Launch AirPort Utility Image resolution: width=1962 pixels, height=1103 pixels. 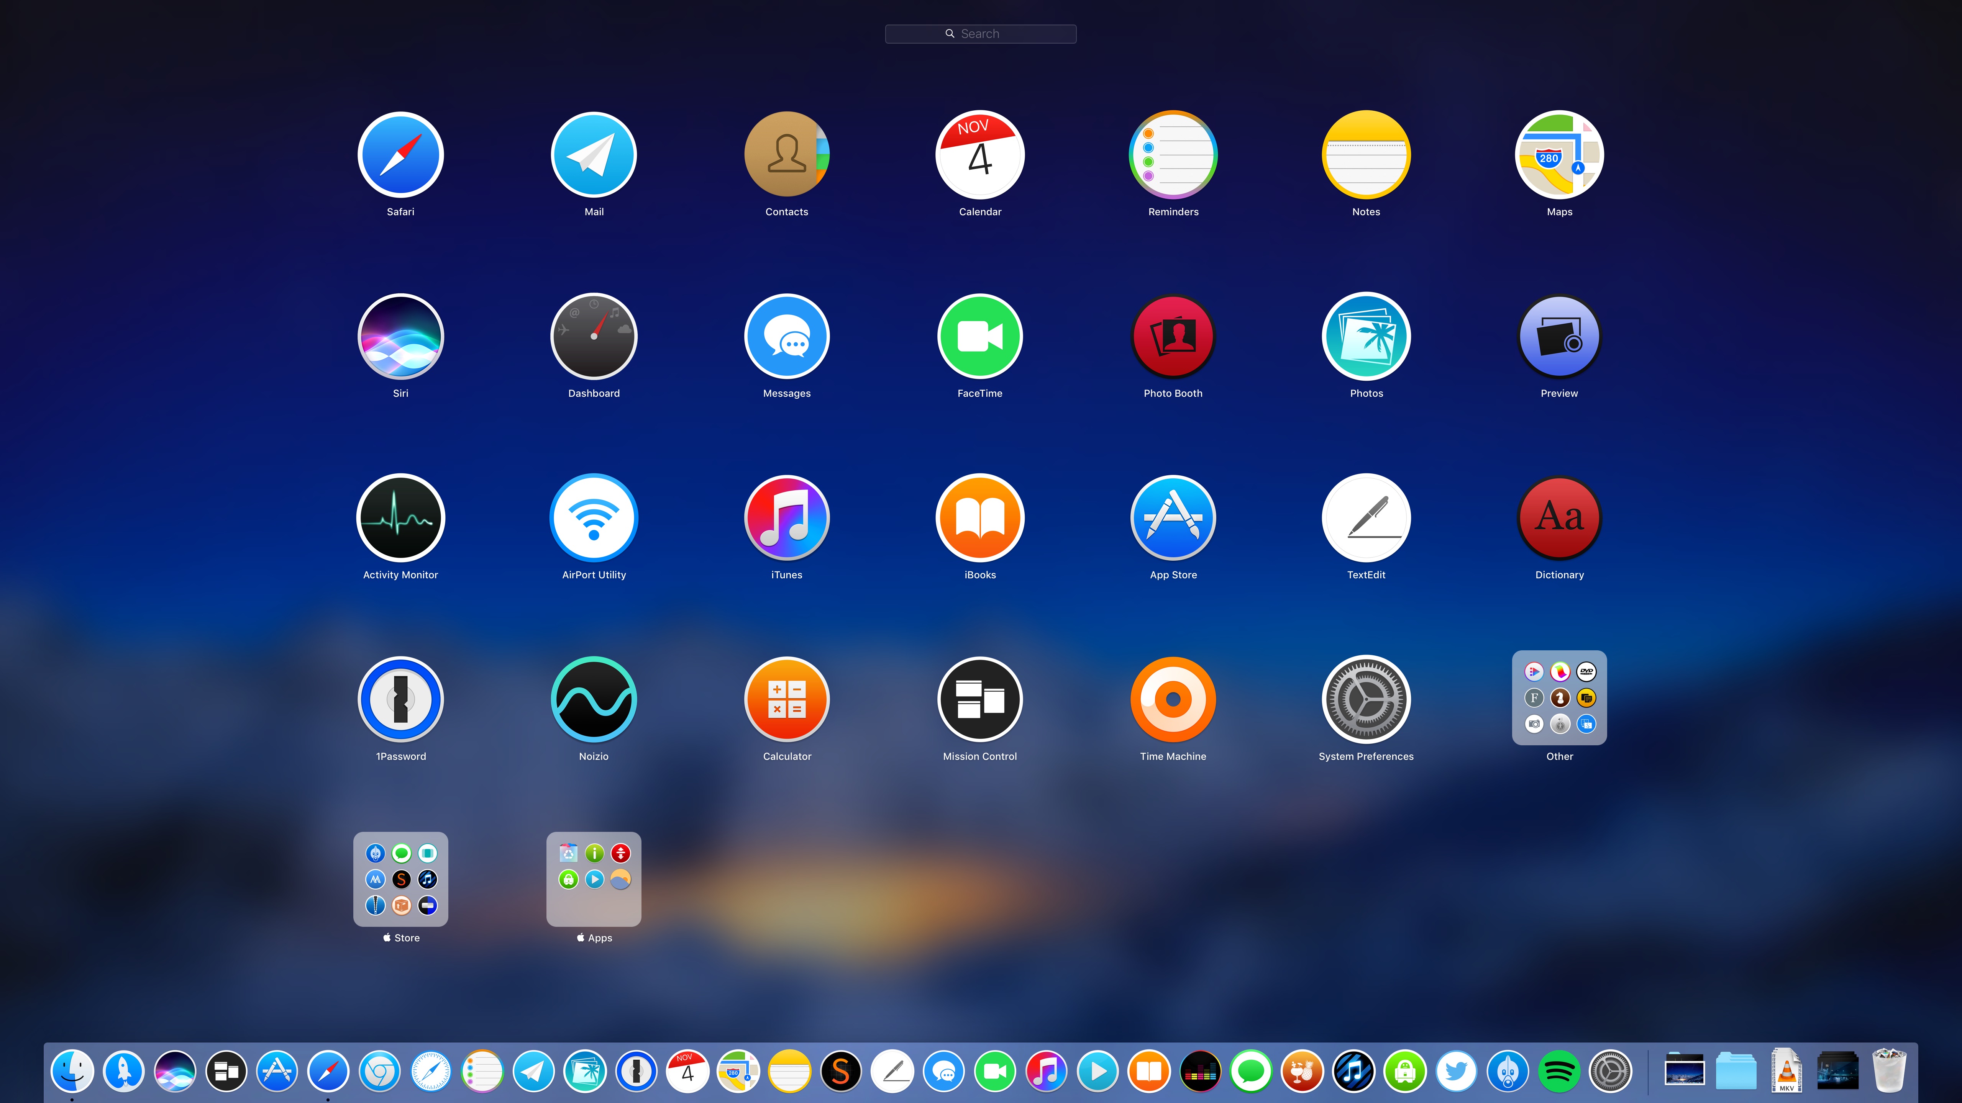pos(594,518)
